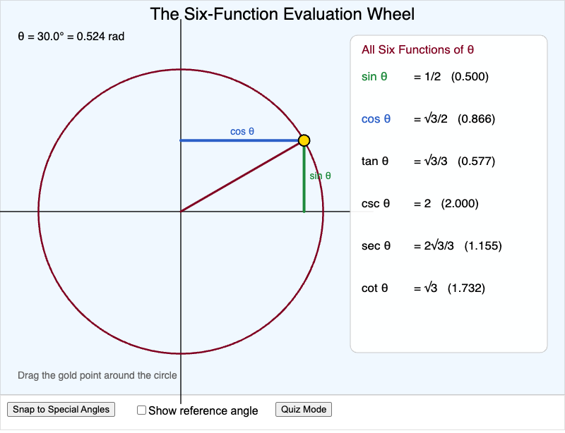Click the Snap to Special Angles button
This screenshot has height=433, width=565.
click(x=61, y=409)
